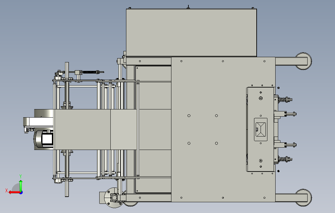Select the main table plate with four holes
Screen dimensions: 335x213
[223, 129]
